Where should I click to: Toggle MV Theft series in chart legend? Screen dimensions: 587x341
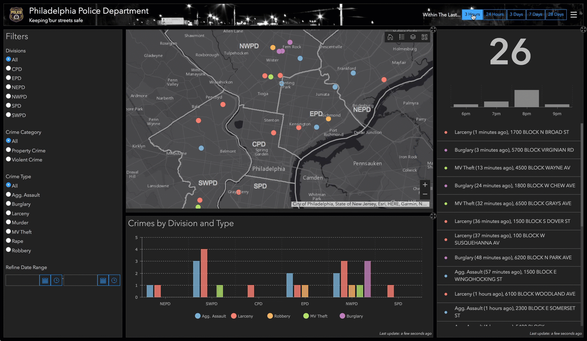[x=315, y=316]
